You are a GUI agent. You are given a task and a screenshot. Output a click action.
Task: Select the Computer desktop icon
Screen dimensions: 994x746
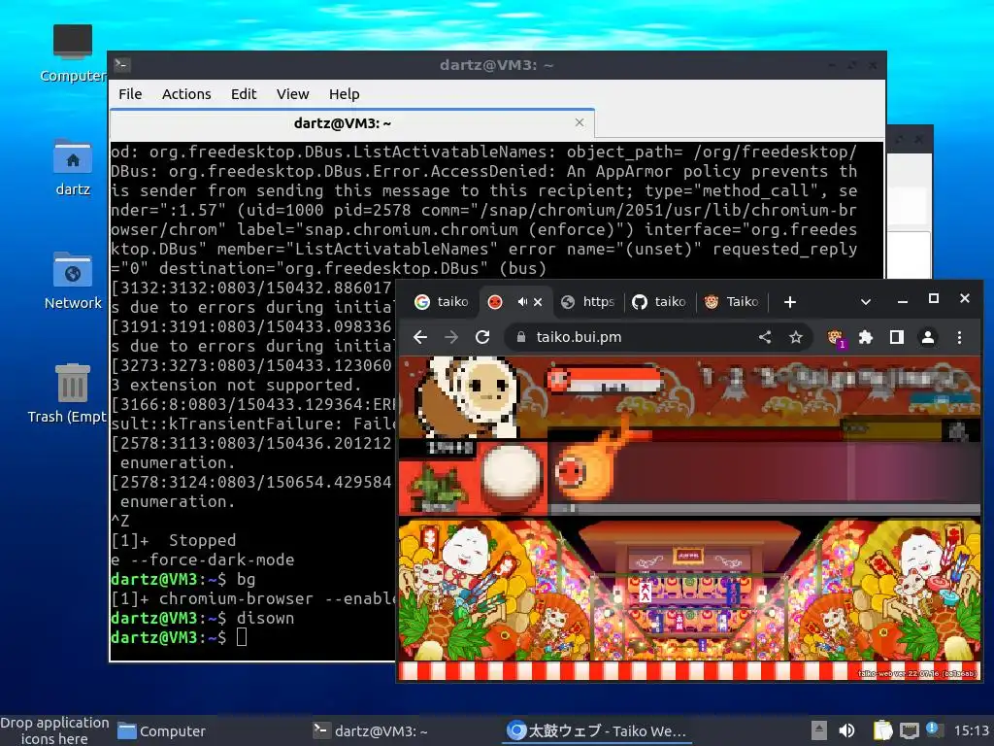(x=72, y=54)
